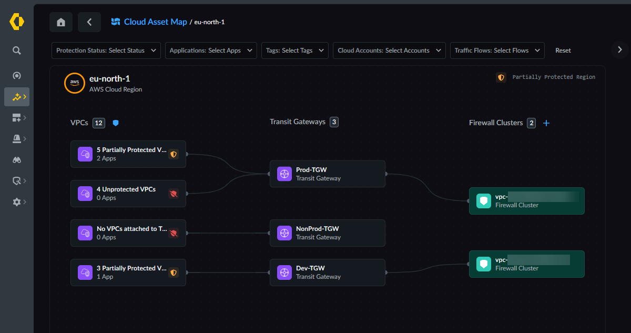Open the settings gear in the sidebar
Image resolution: width=631 pixels, height=333 pixels.
[x=17, y=202]
